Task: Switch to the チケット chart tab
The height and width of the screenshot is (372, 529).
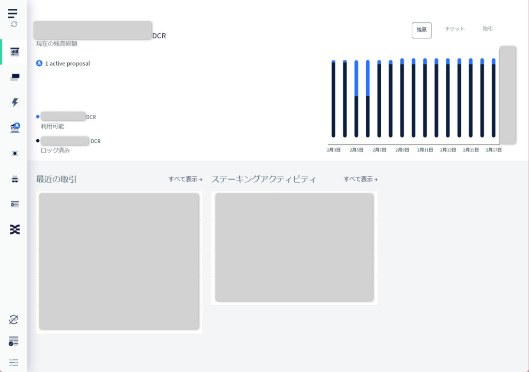Action: [x=455, y=29]
